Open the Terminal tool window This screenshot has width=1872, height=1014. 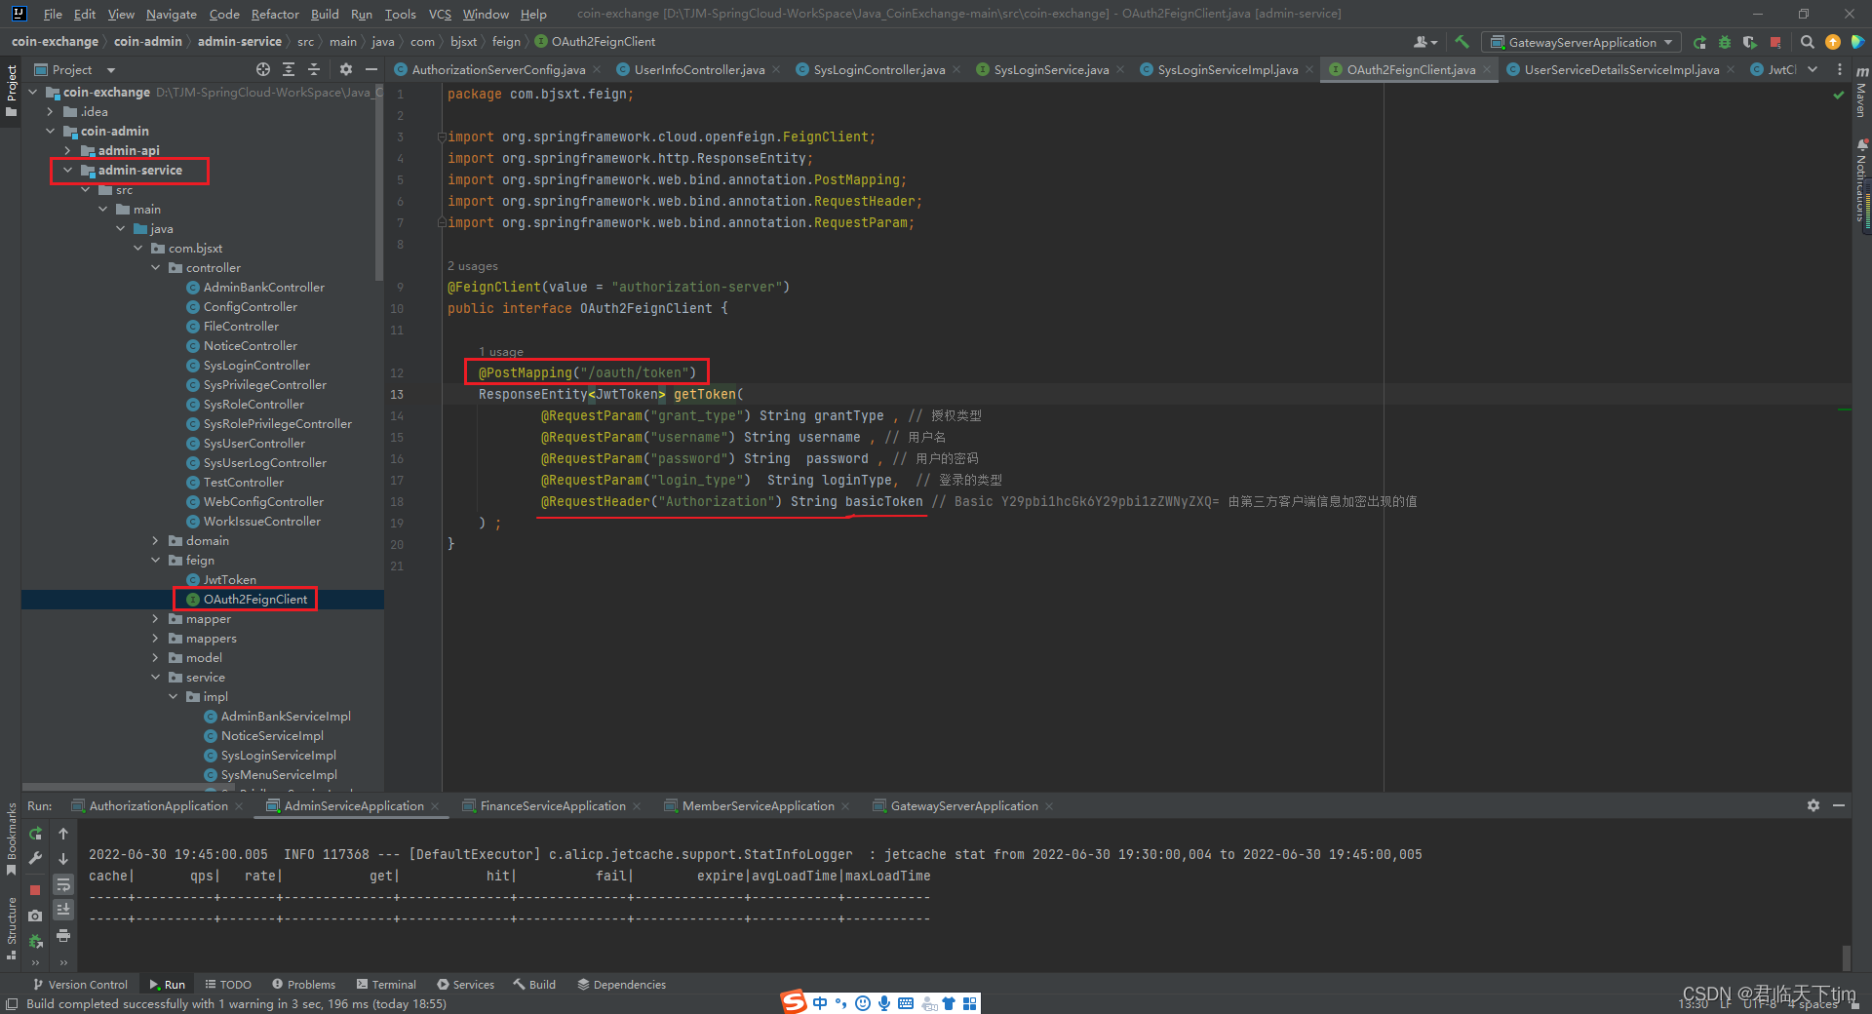pyautogui.click(x=393, y=984)
